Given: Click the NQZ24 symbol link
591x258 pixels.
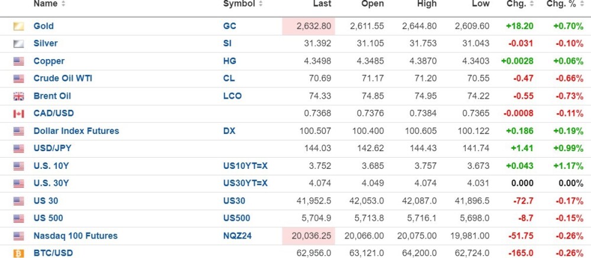Looking at the screenshot, I should [238, 236].
